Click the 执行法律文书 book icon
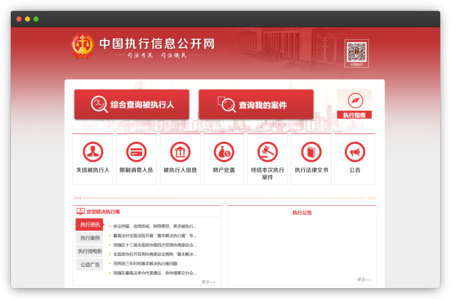This screenshot has width=451, height=299. click(x=311, y=152)
